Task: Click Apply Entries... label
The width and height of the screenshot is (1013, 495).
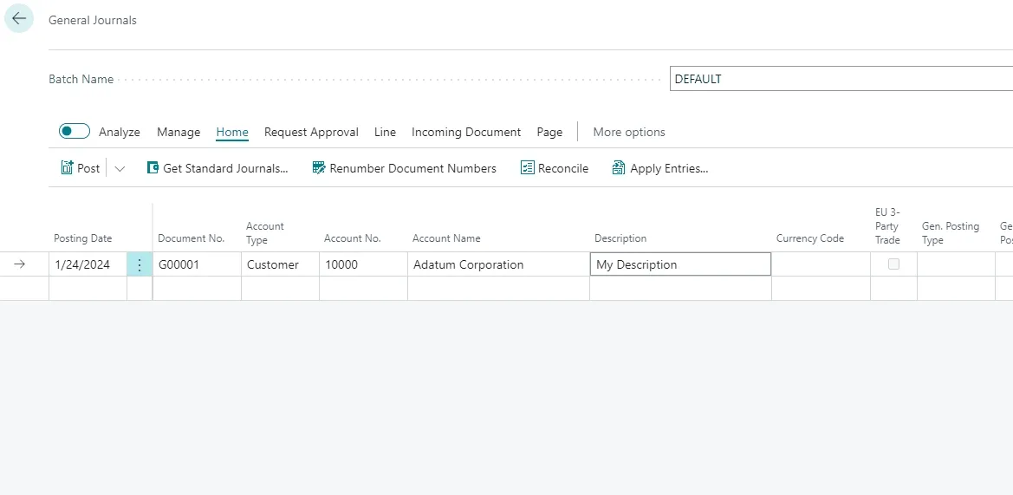Action: [669, 168]
